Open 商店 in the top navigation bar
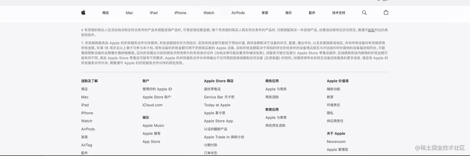Viewport: 470px width, 156px height. pyautogui.click(x=105, y=13)
